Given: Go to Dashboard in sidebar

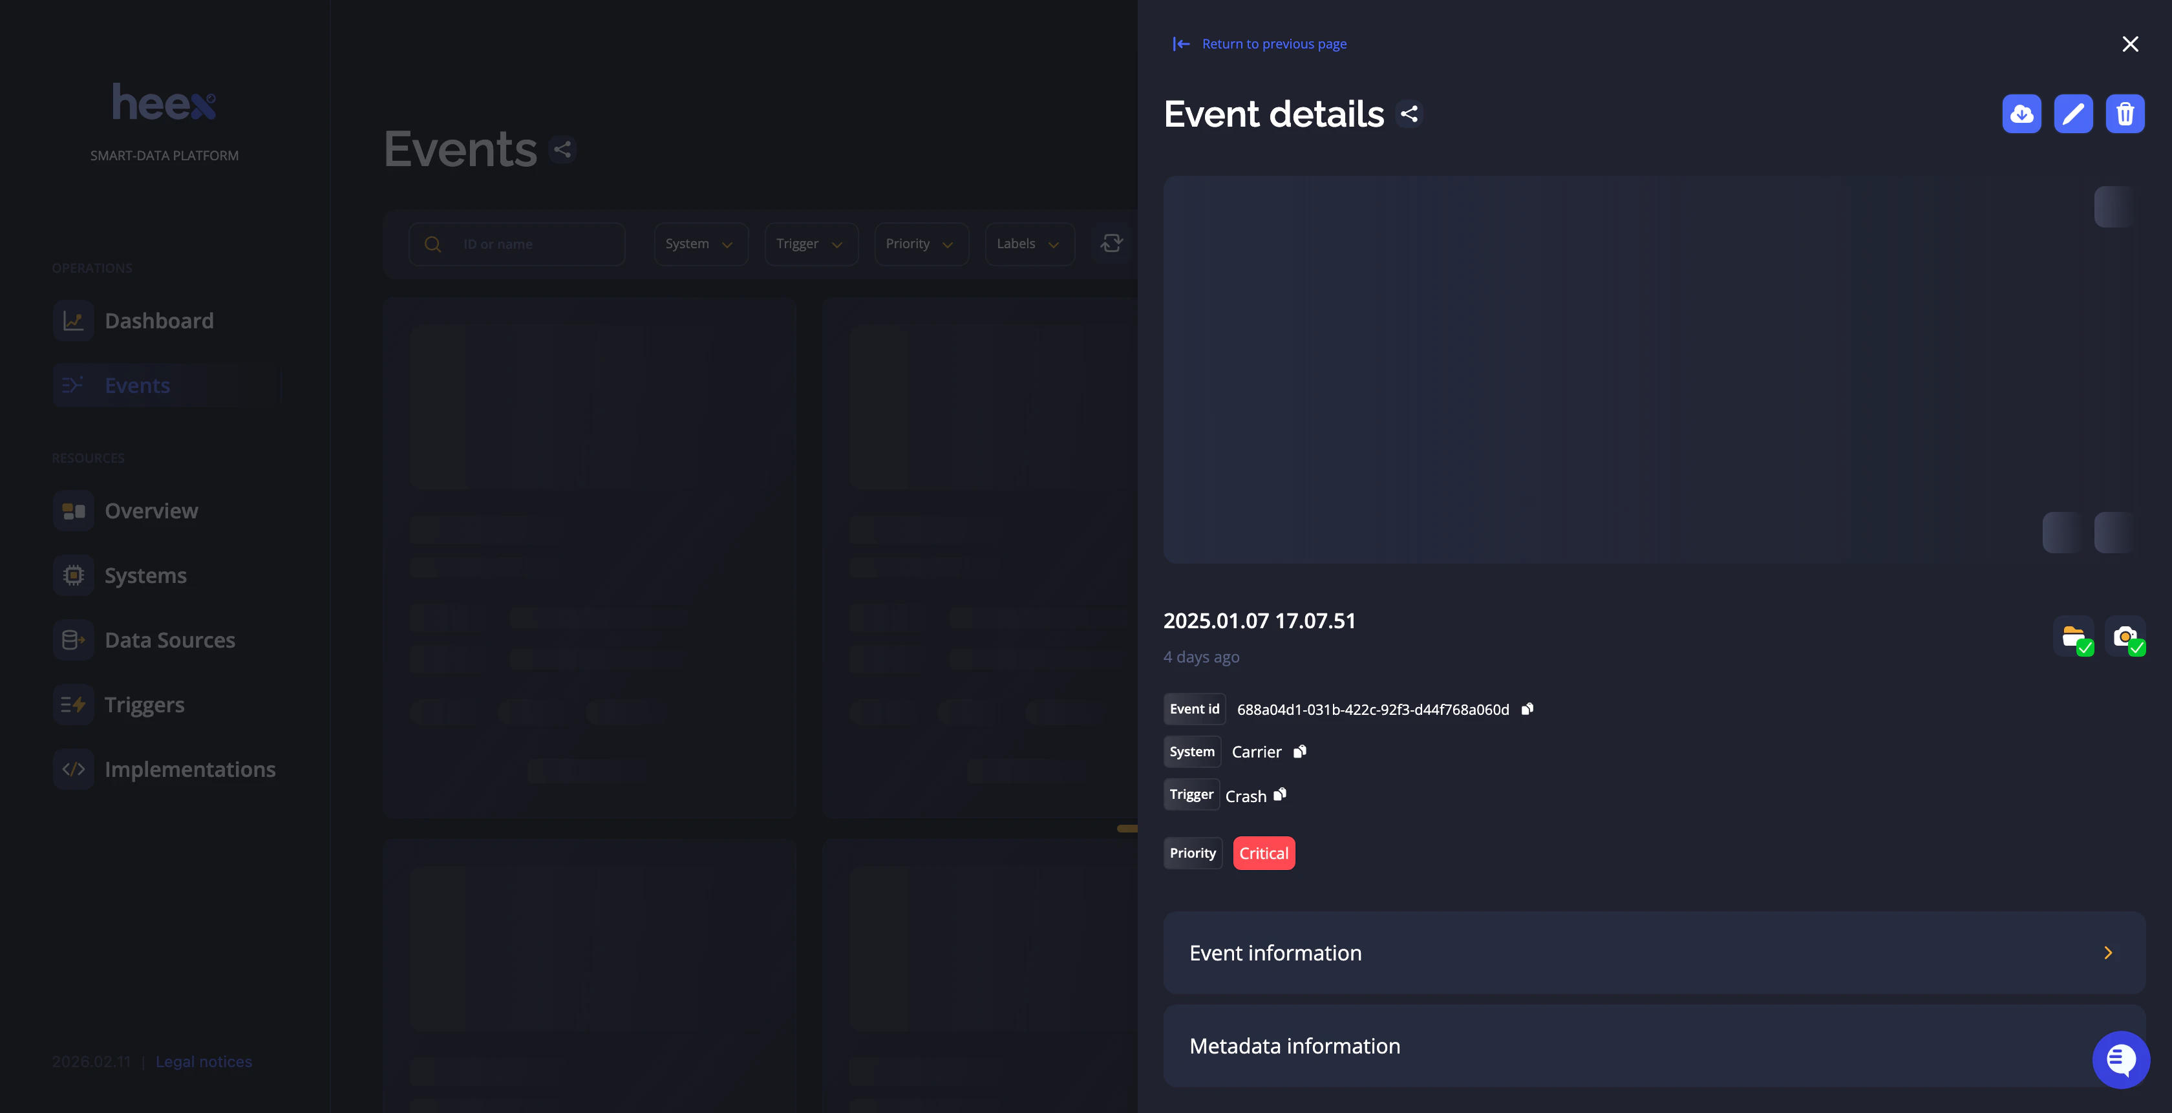Looking at the screenshot, I should (x=160, y=321).
